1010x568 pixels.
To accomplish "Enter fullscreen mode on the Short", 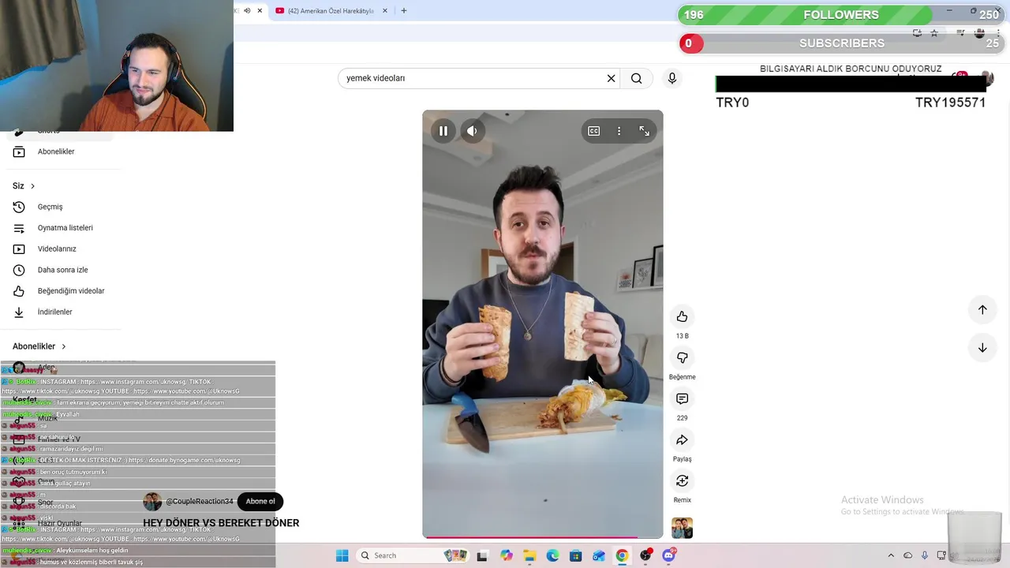I will (644, 131).
